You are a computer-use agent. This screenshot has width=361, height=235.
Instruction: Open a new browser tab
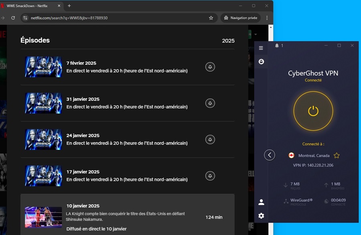[69, 6]
